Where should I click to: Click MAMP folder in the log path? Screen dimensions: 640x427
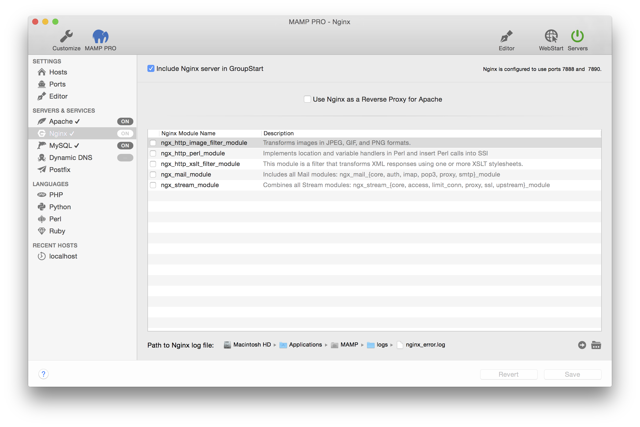349,345
